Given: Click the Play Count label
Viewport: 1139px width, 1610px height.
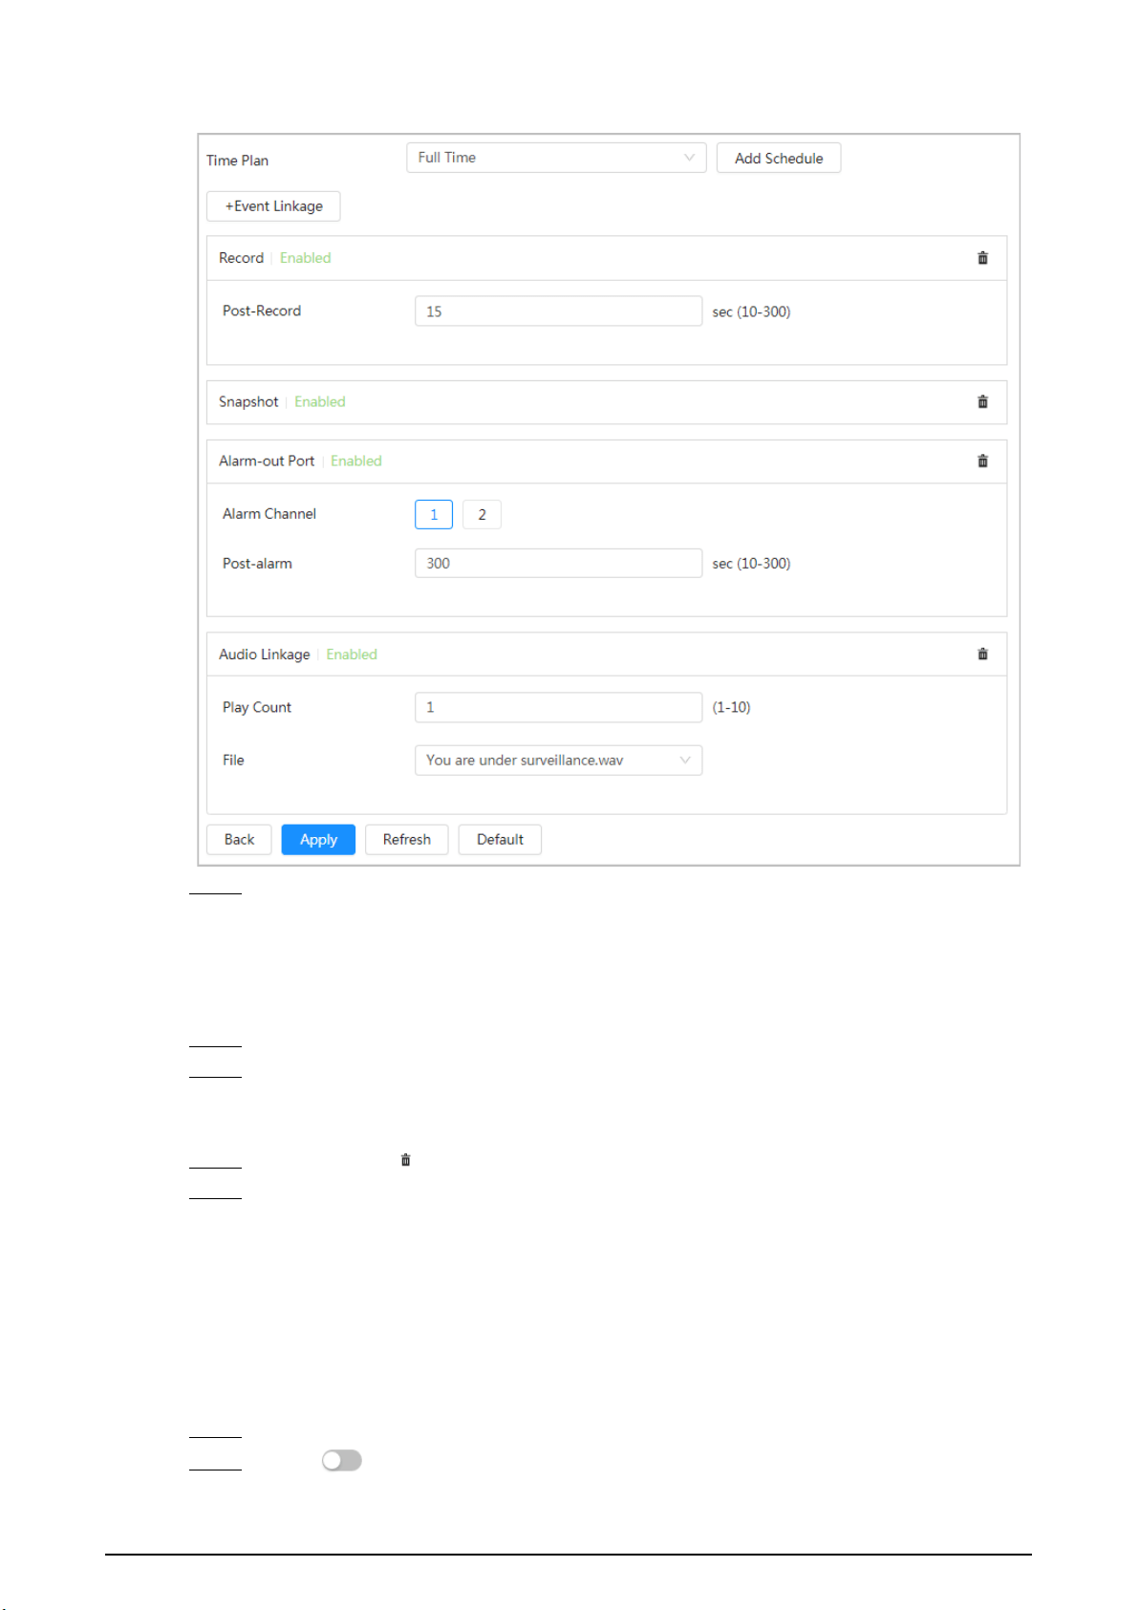Looking at the screenshot, I should pyautogui.click(x=257, y=707).
